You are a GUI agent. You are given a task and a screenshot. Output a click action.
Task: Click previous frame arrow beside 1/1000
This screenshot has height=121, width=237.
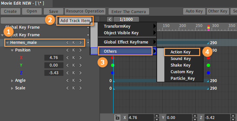tap(110, 19)
